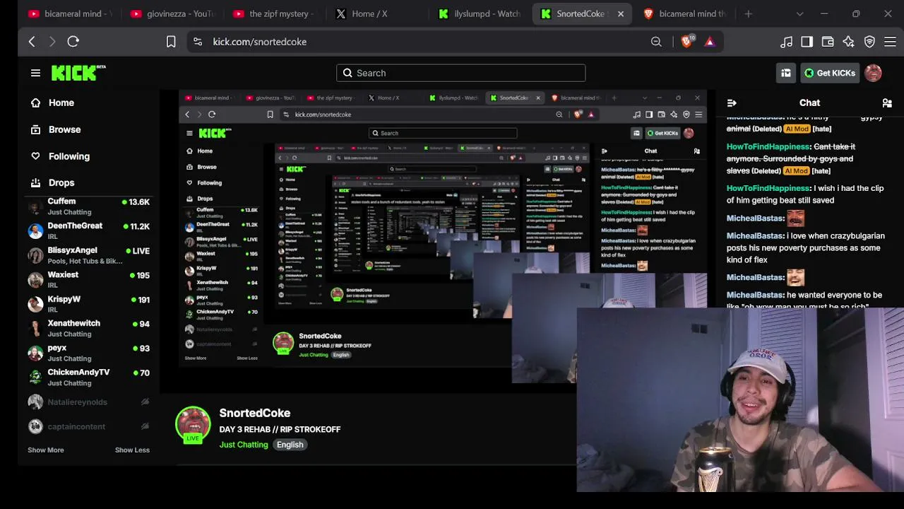Click the LIVE indicator on BlissyxAngel's row

coord(137,251)
